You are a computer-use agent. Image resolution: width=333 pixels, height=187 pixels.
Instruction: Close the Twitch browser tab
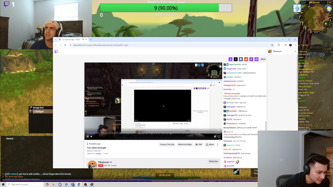coord(86,39)
